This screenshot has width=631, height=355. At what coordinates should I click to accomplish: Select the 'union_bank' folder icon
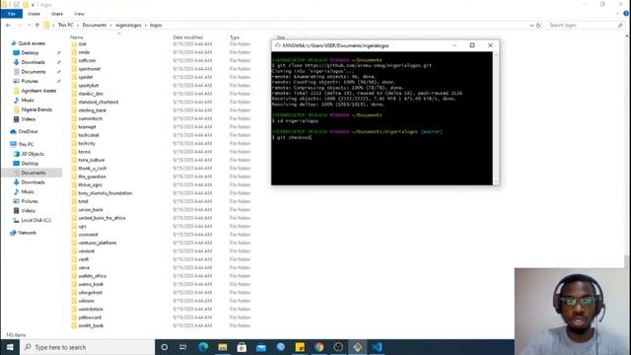[74, 210]
